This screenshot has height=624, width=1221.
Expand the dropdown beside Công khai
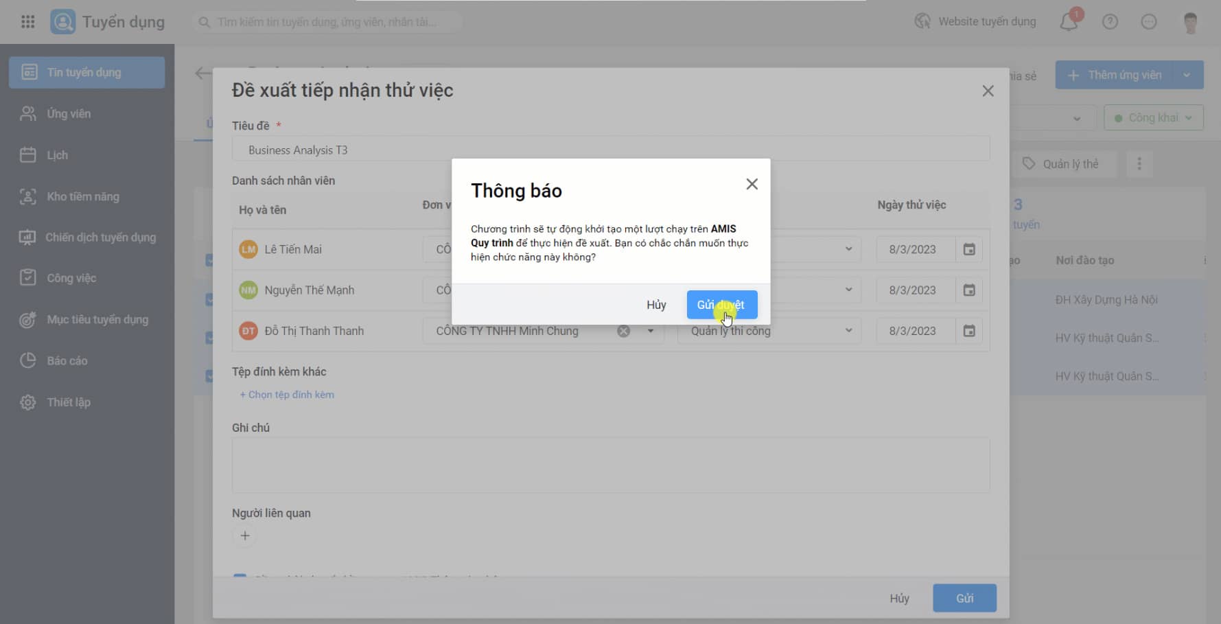pos(1077,119)
